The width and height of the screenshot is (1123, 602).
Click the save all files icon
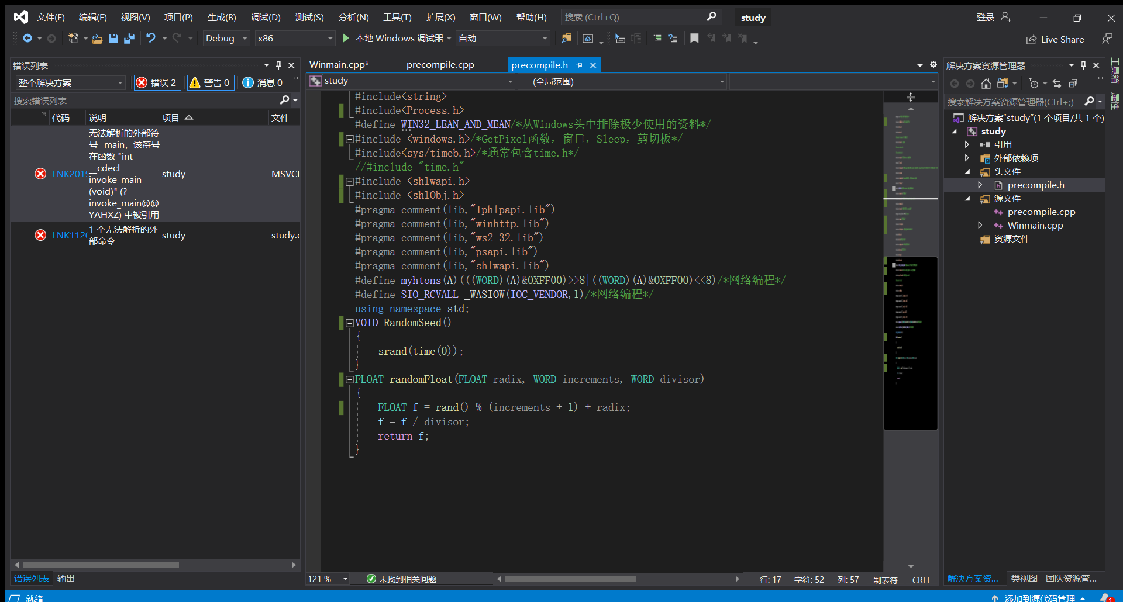(129, 39)
